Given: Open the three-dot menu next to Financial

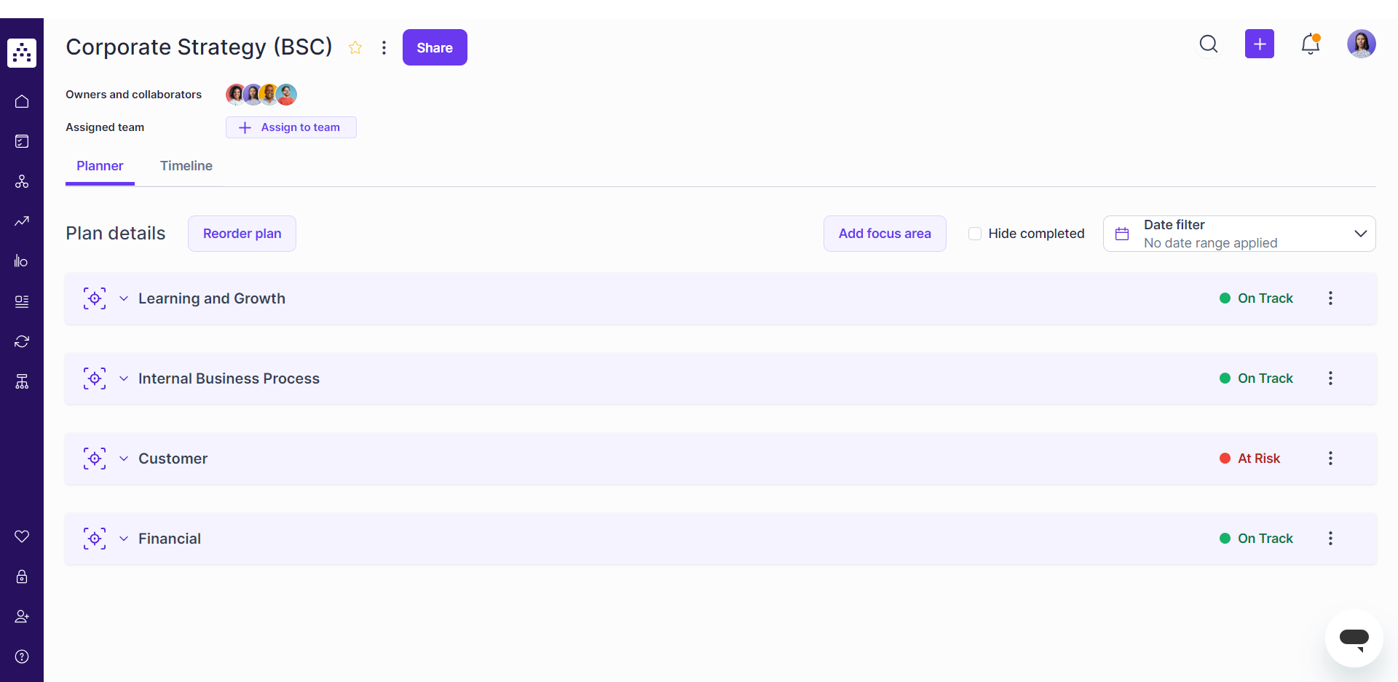Looking at the screenshot, I should (x=1330, y=538).
